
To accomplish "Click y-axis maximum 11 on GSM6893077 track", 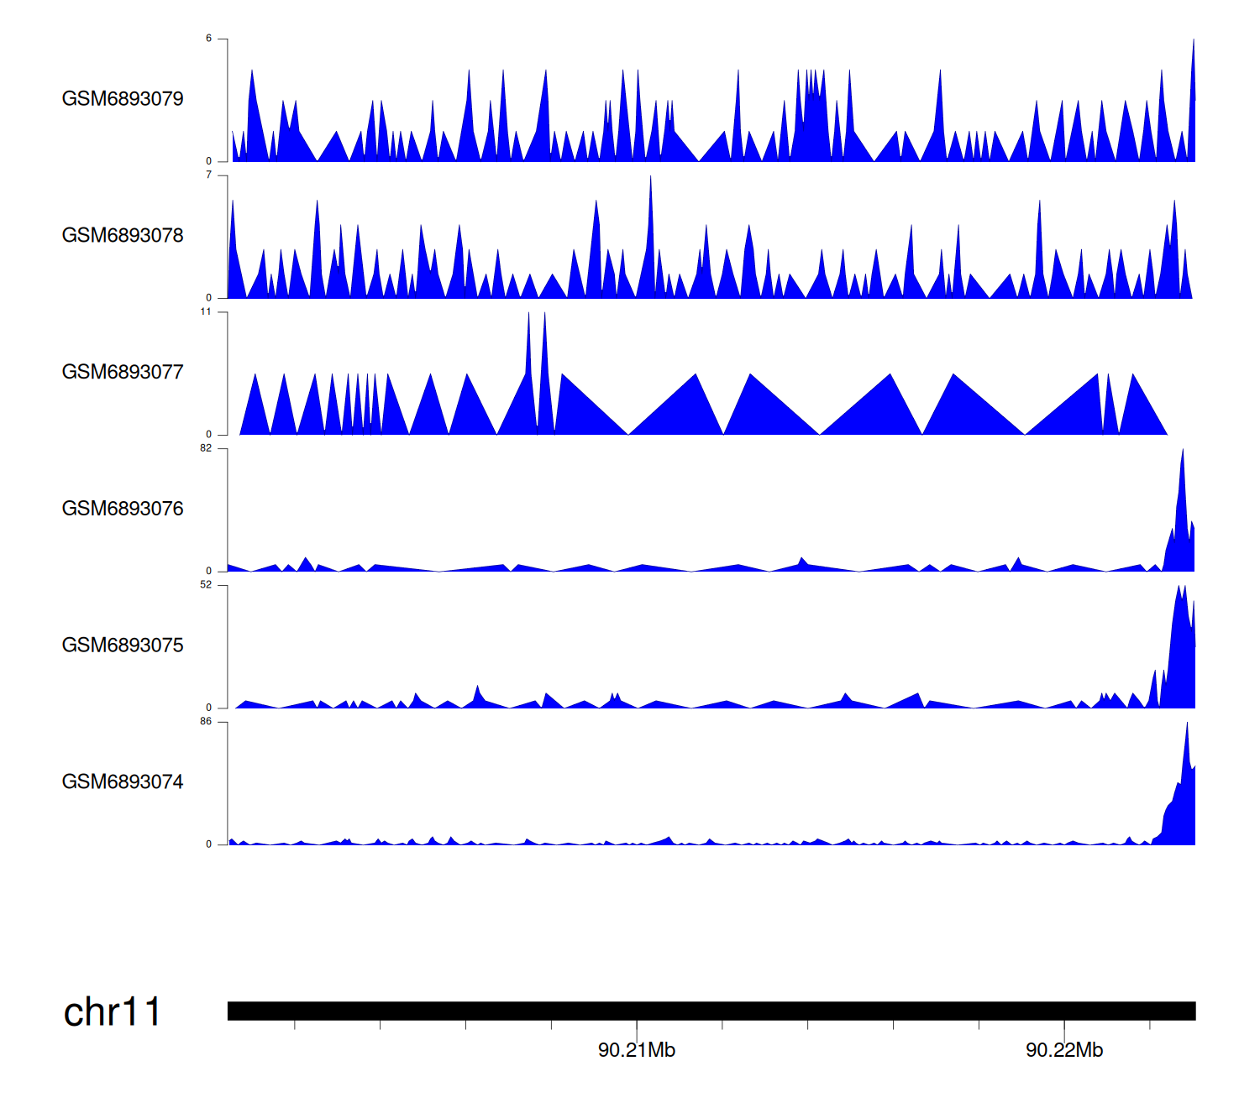I will (x=206, y=312).
